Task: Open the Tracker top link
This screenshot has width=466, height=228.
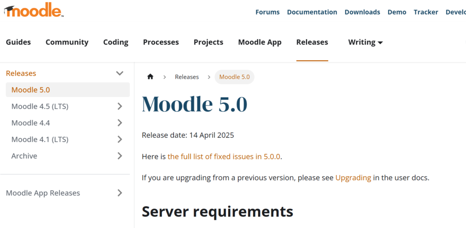Action: [x=426, y=12]
